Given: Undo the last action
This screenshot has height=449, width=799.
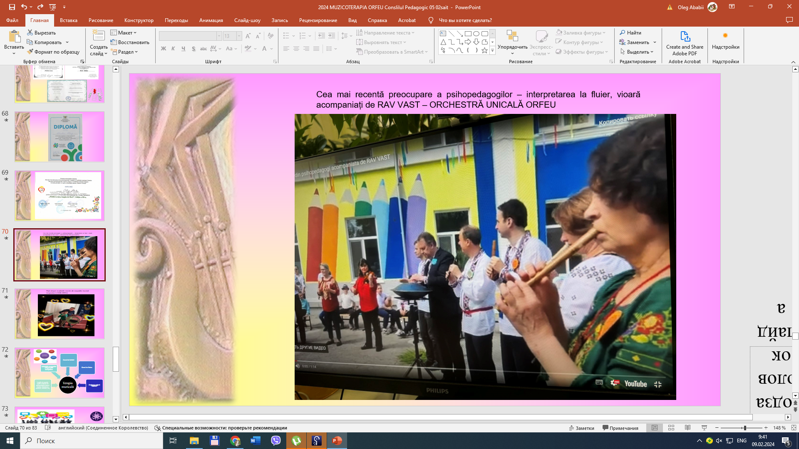Looking at the screenshot, I should (x=24, y=7).
